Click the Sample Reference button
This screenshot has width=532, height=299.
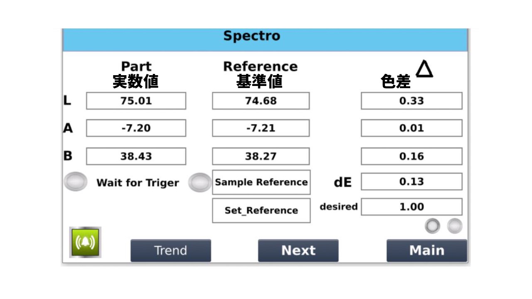coord(261,182)
